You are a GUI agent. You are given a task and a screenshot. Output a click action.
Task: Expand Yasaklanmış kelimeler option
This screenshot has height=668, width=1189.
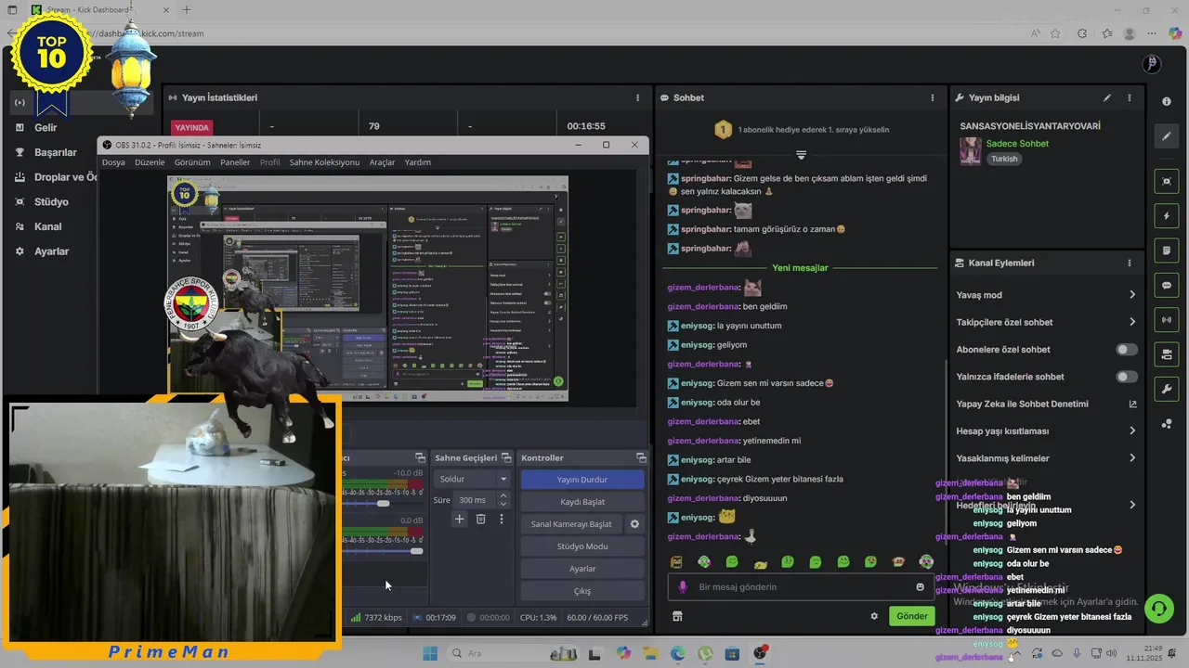1132,458
